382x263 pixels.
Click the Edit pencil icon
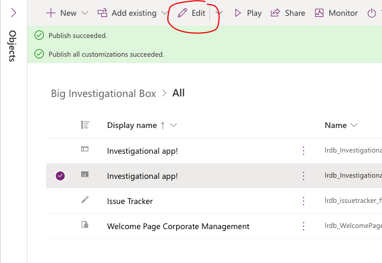coord(183,13)
